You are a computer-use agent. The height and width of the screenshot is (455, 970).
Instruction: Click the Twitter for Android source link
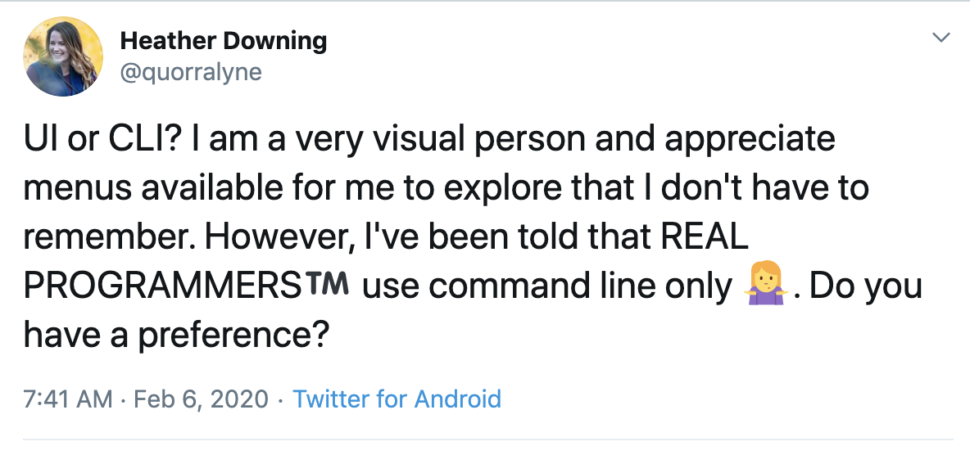(397, 399)
